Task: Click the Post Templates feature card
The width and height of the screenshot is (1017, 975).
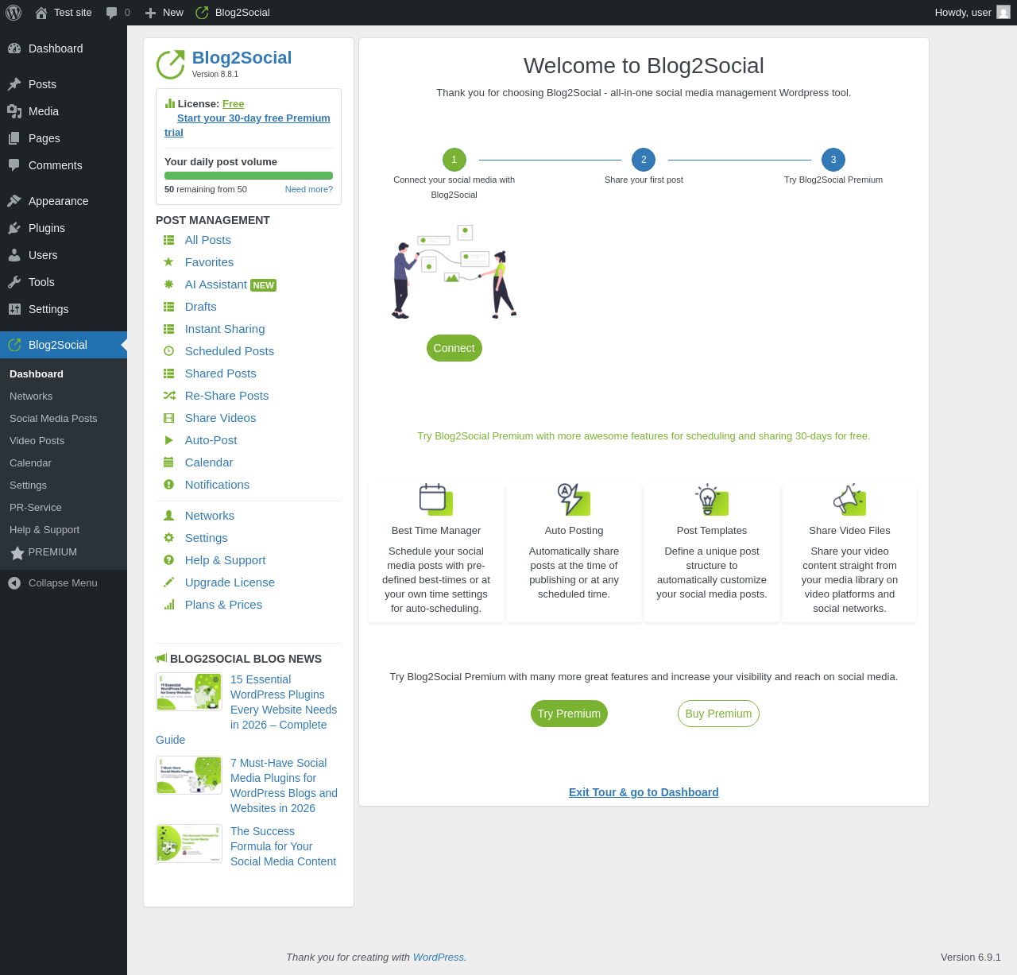Action: (712, 552)
